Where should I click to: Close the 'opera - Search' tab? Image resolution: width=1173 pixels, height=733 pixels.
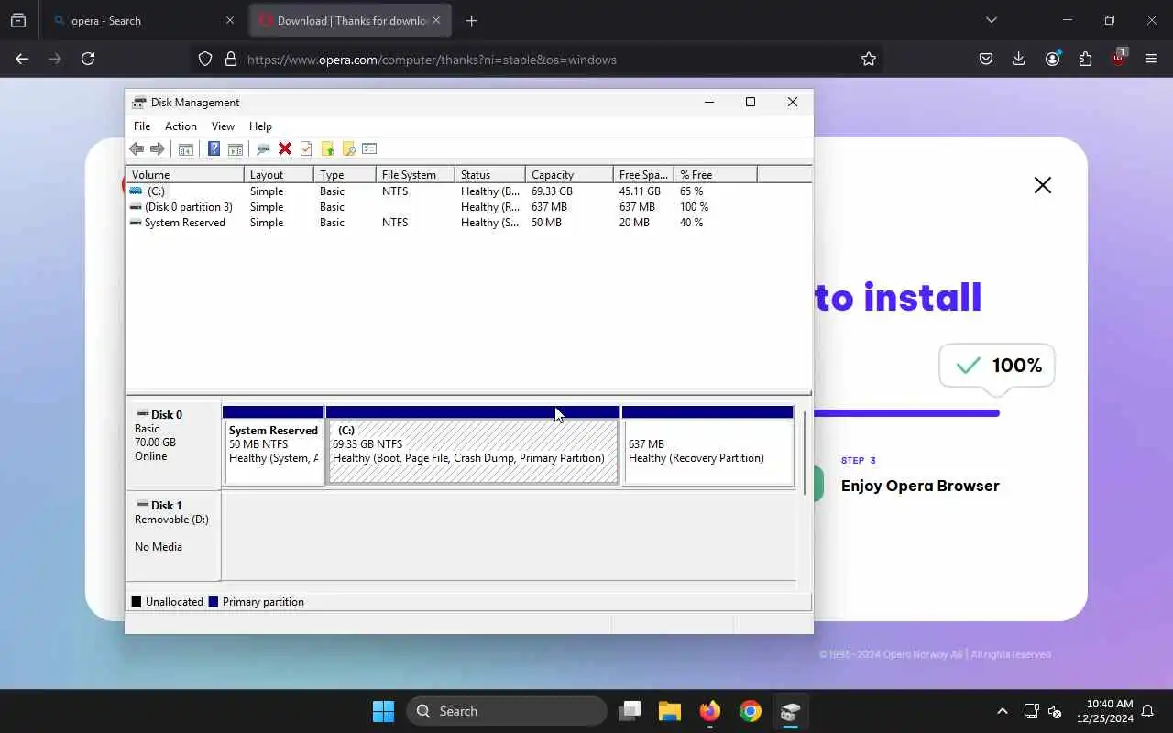230,20
